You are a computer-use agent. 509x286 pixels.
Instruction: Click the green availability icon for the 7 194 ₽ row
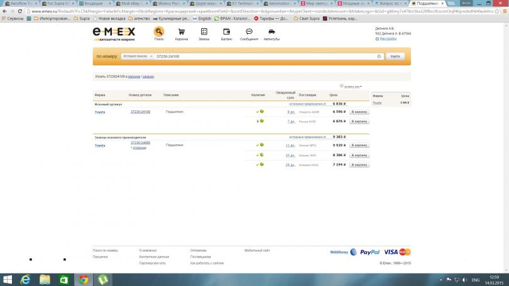[x=261, y=164]
